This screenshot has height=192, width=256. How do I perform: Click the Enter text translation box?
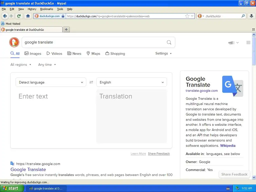coord(51,116)
